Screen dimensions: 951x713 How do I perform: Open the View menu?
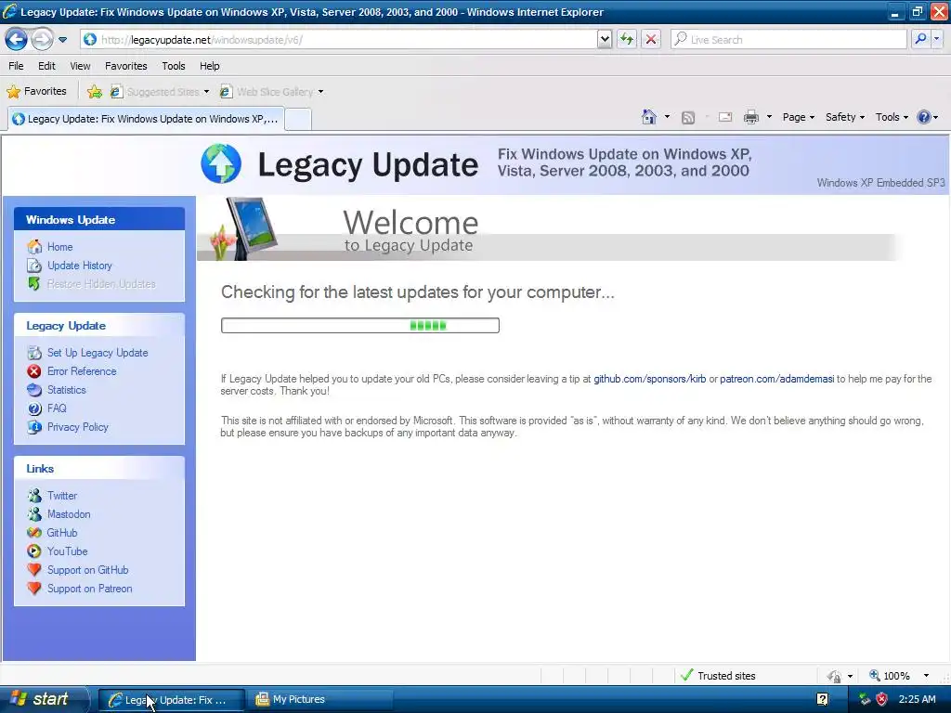tap(80, 66)
